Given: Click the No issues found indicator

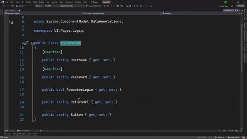Looking at the screenshot, I should pos(24,131).
